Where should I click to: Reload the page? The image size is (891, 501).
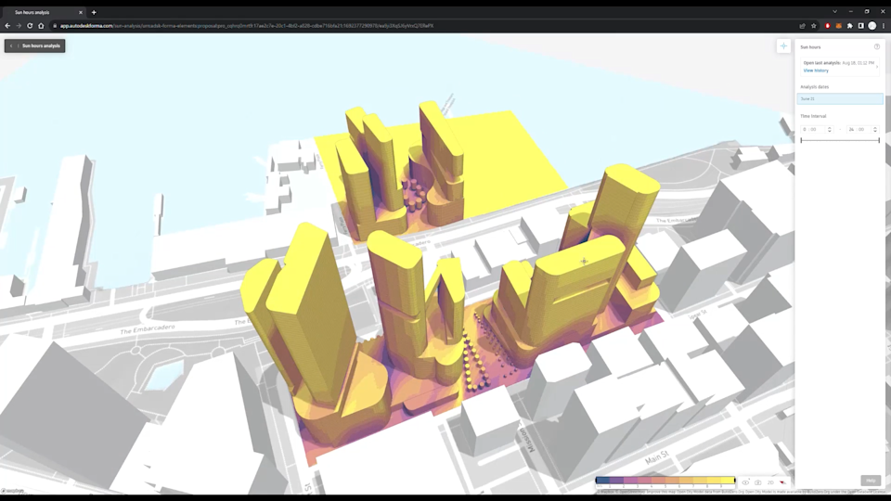pyautogui.click(x=30, y=26)
